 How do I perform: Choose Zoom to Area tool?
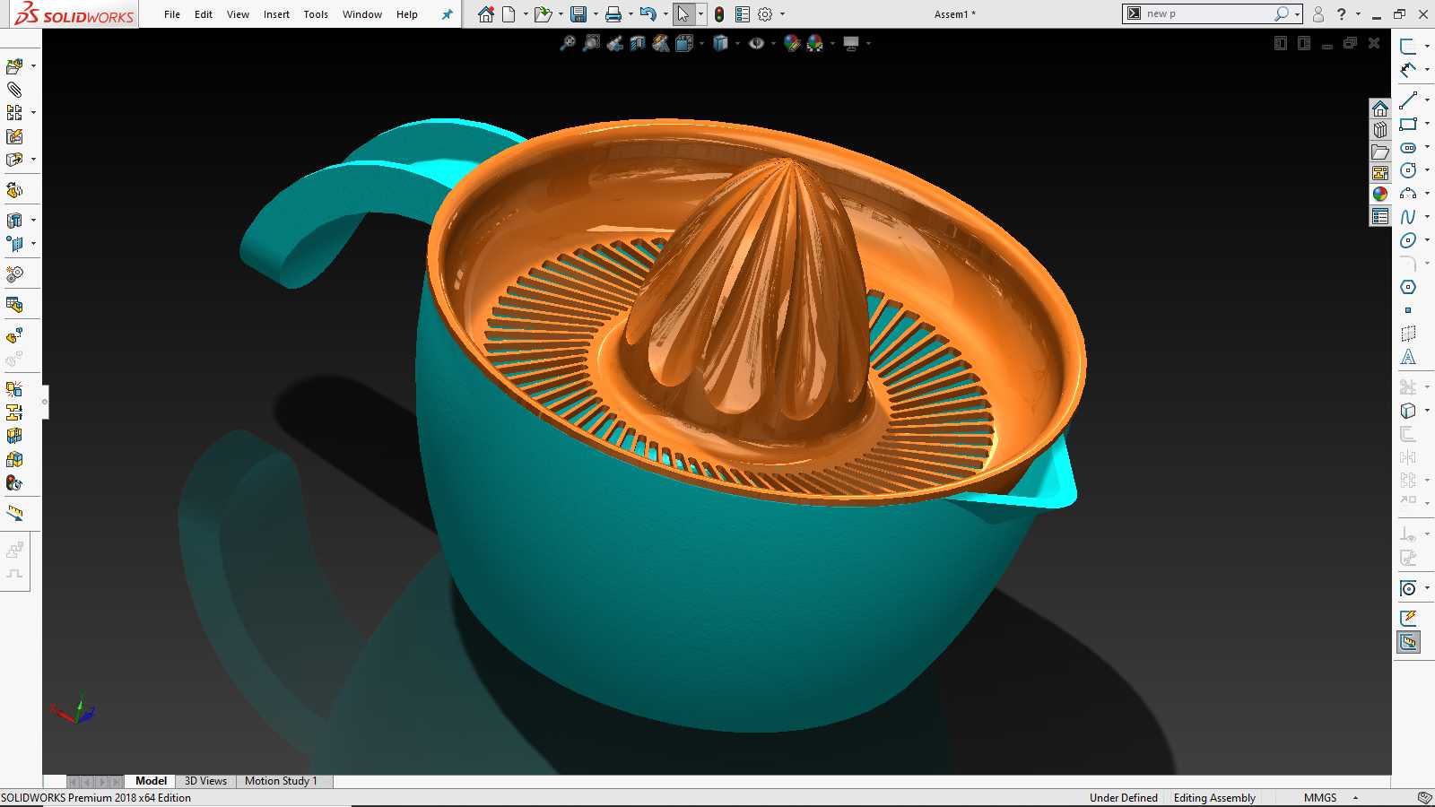click(x=591, y=43)
